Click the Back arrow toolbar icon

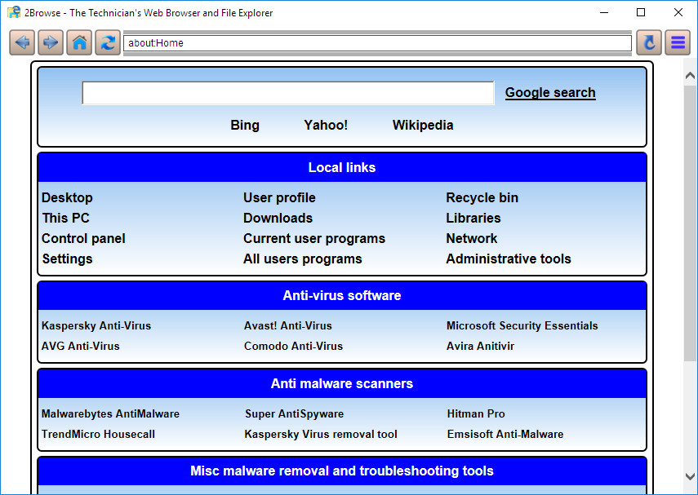[x=22, y=42]
